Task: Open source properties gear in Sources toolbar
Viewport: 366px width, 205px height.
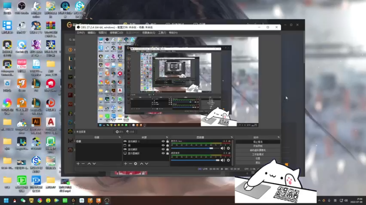Action: tap(135, 164)
